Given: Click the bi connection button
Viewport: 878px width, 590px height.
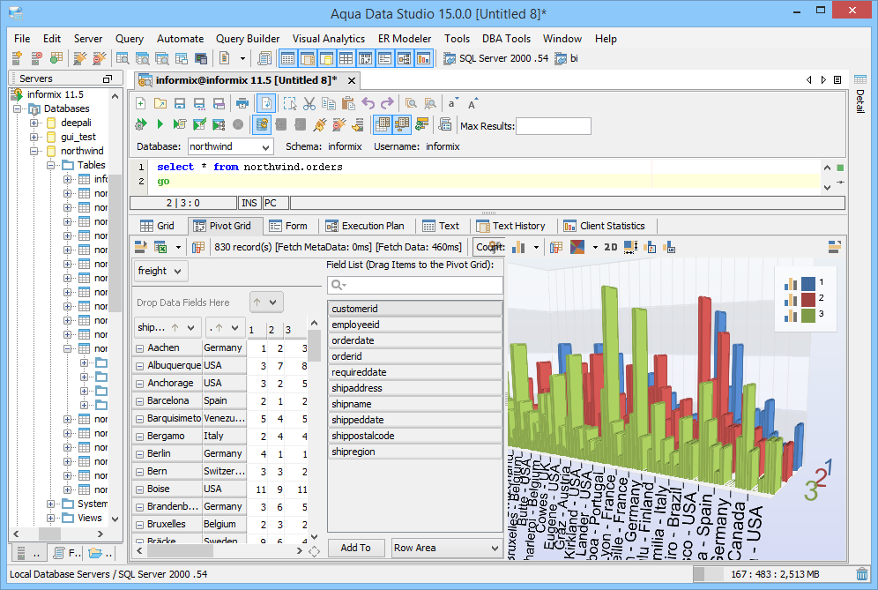Looking at the screenshot, I should tap(567, 58).
